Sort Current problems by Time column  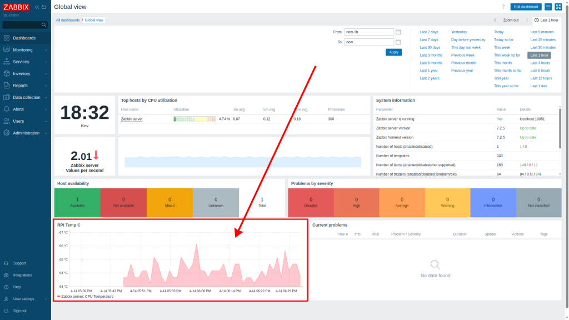click(342, 234)
